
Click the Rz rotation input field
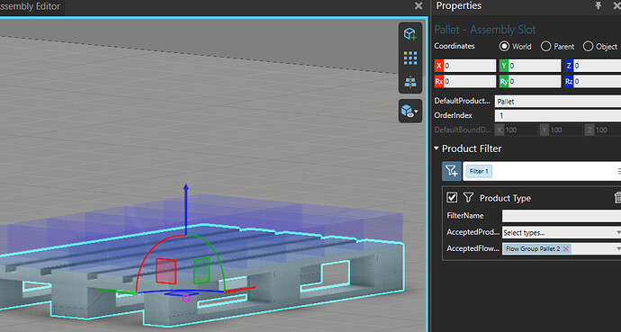coord(598,82)
